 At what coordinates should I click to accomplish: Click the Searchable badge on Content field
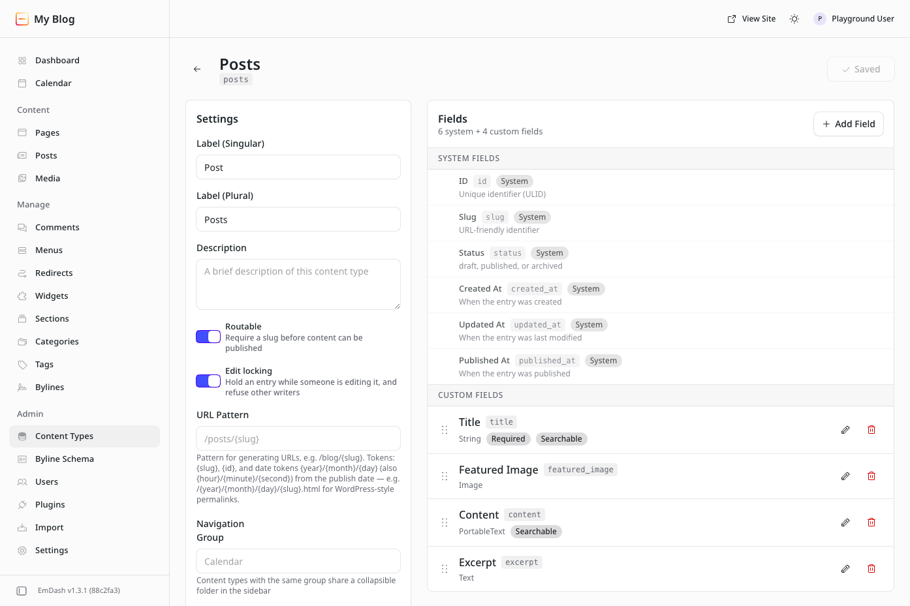pos(536,532)
